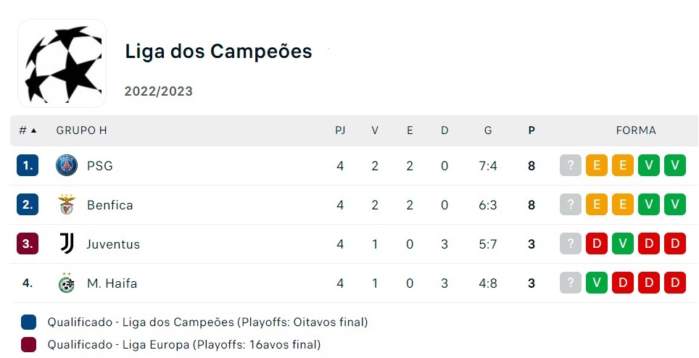Click the blue Champions League legend swatch
The image size is (699, 358).
pos(28,322)
